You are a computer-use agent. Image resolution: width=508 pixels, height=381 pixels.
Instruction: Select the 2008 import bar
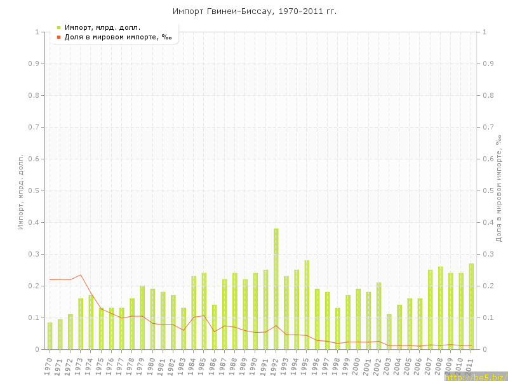440,308
